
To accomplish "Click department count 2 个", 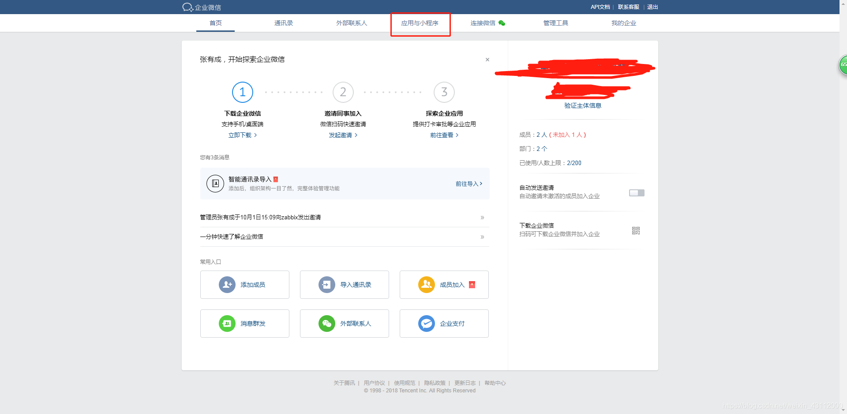I will point(542,149).
